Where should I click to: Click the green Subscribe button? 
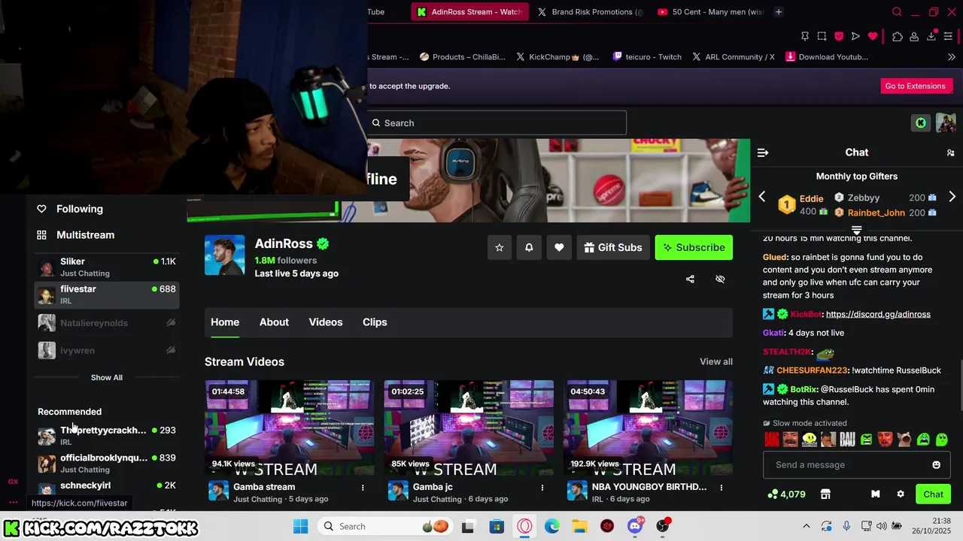[694, 247]
